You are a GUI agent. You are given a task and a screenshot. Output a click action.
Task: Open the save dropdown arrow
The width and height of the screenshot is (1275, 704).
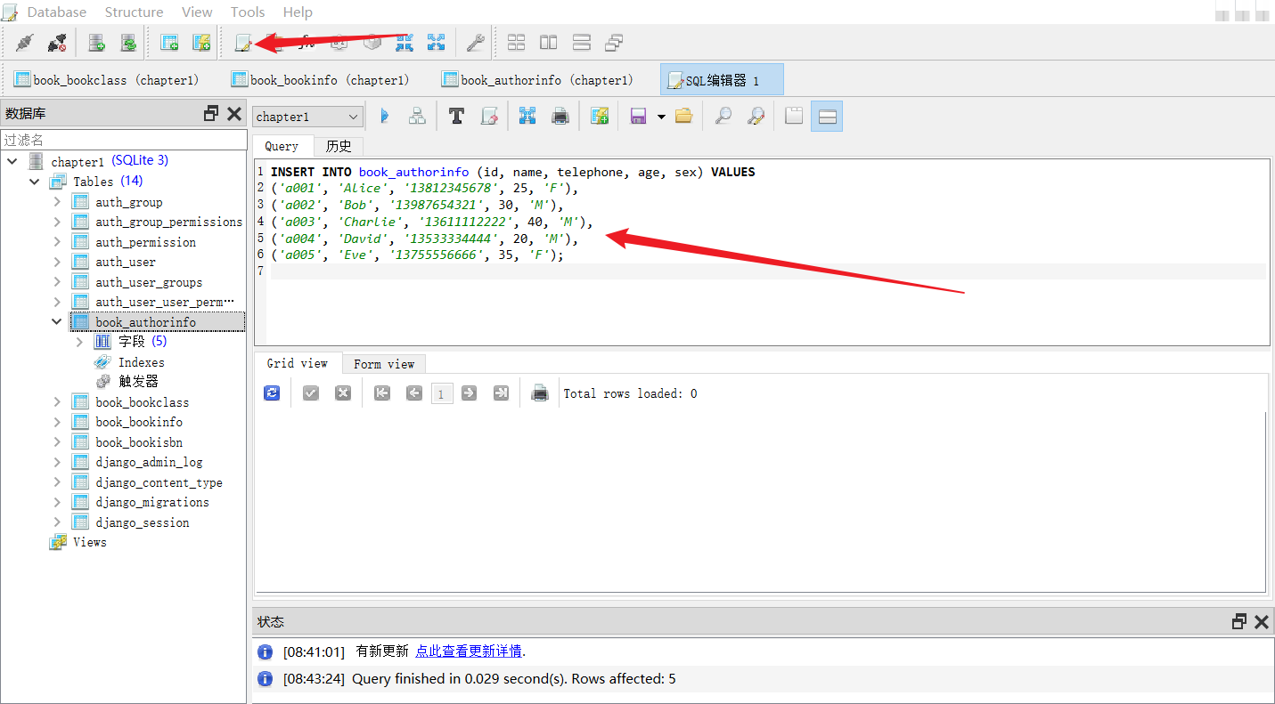click(x=660, y=117)
